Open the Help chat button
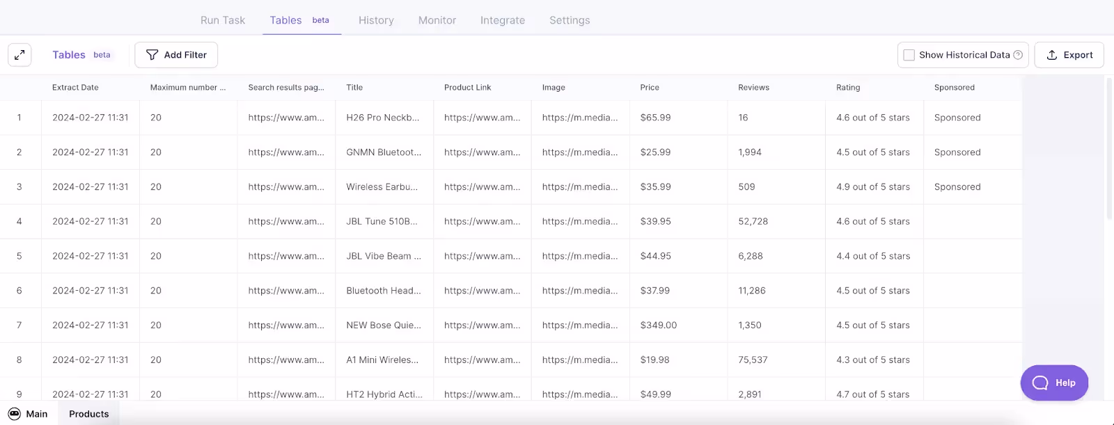Screen dimensions: 1114x425 pos(1054,383)
